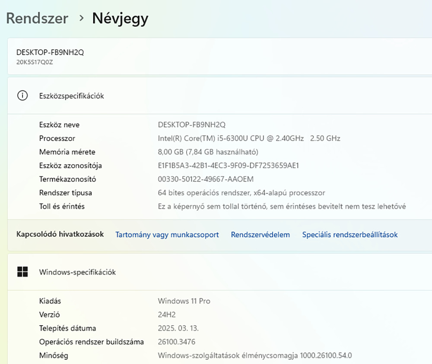Click the Operációs rendszer buildszáma label

tap(92, 342)
